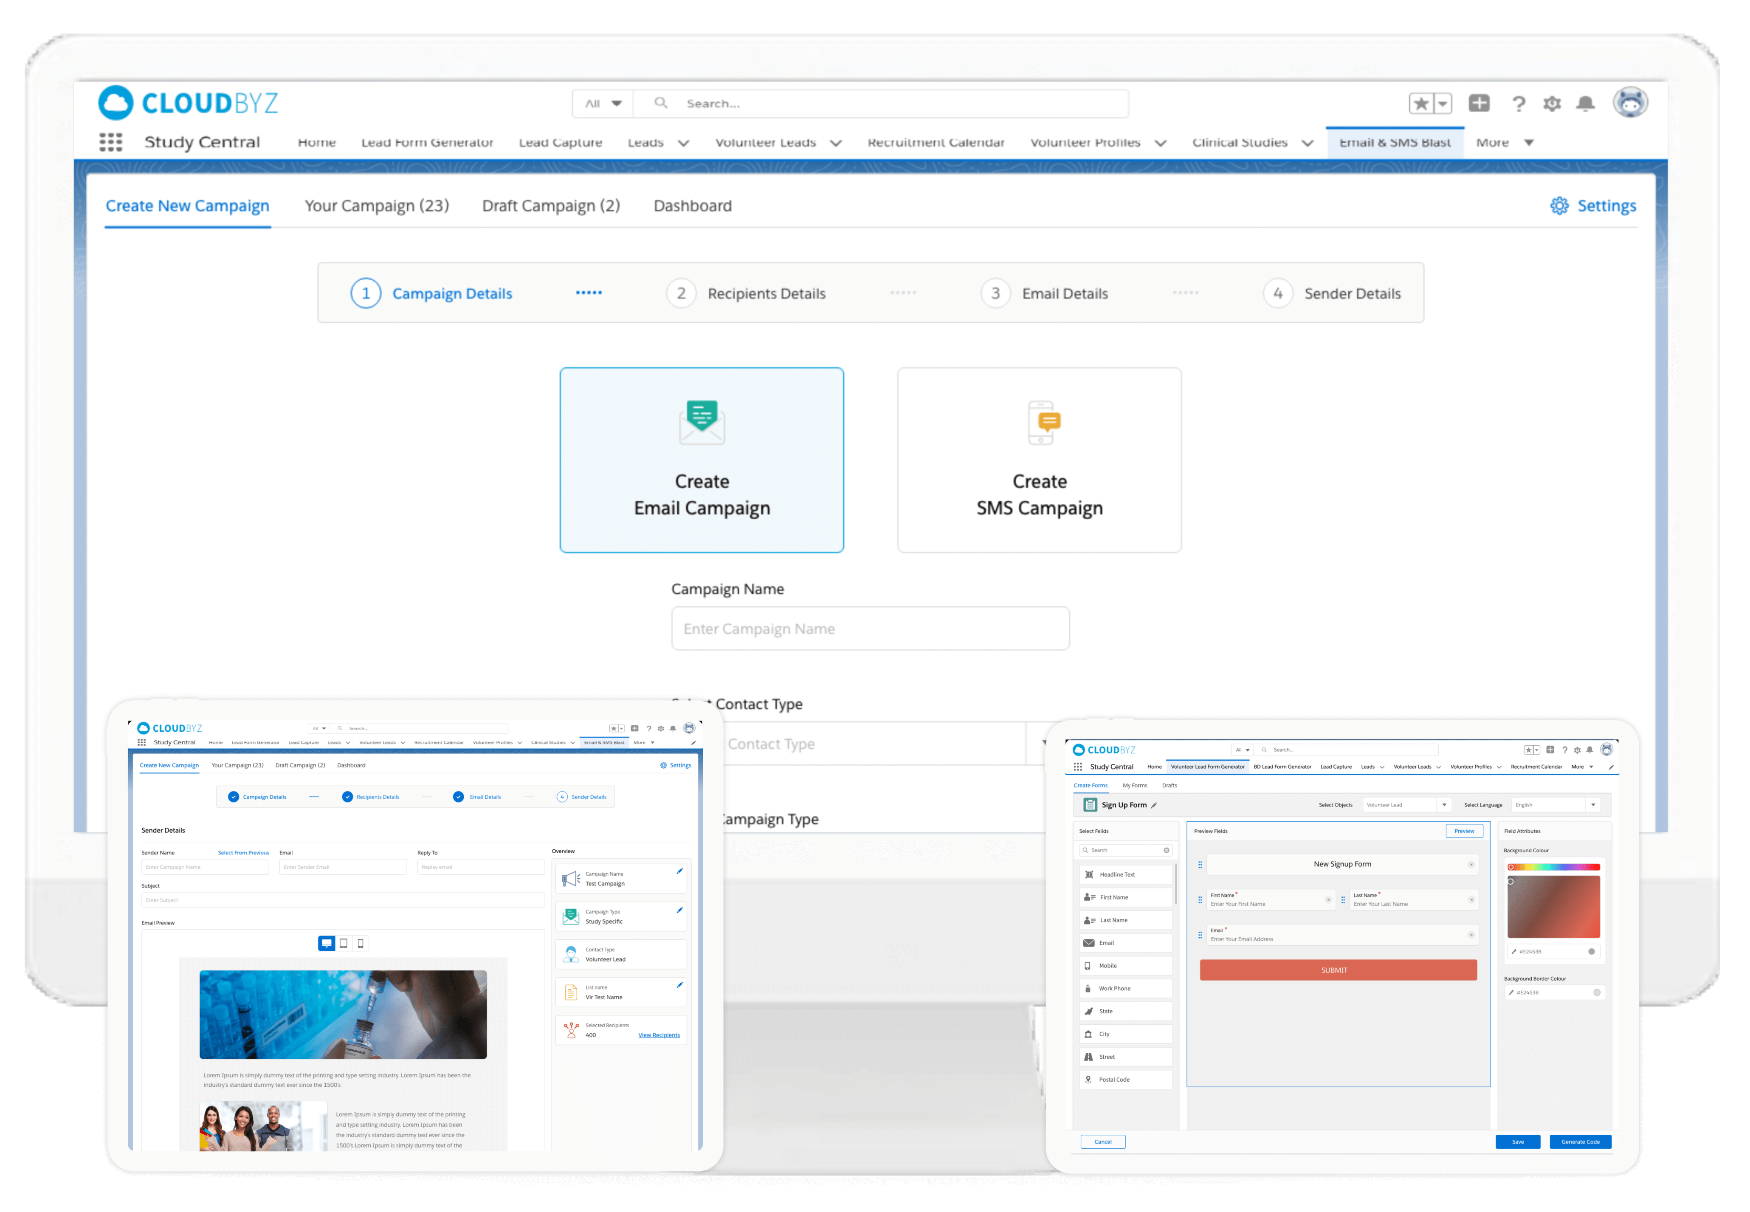Switch email preview to tablet view

pyautogui.click(x=344, y=943)
